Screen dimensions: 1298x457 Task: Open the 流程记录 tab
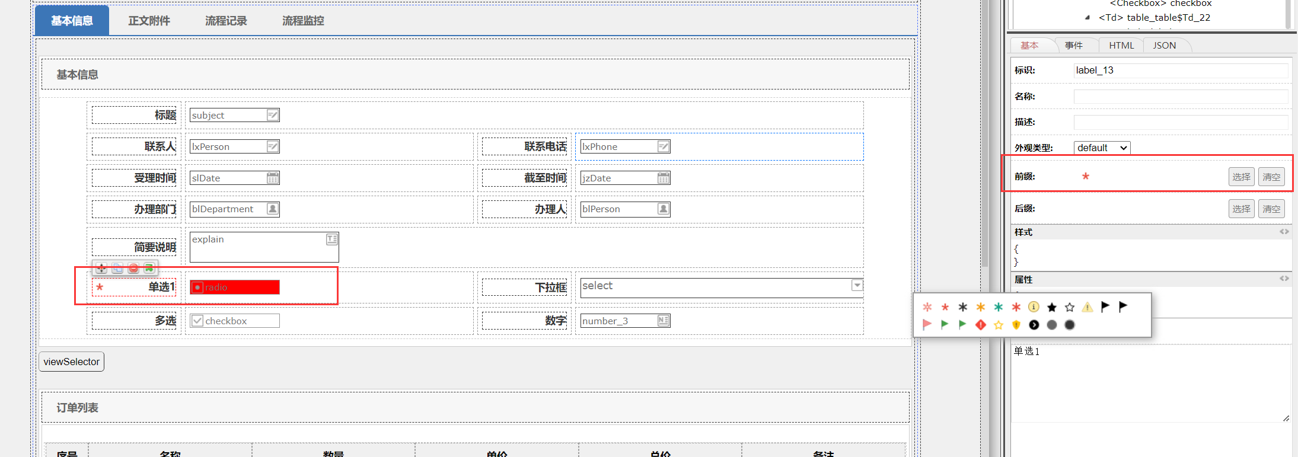pyautogui.click(x=226, y=21)
